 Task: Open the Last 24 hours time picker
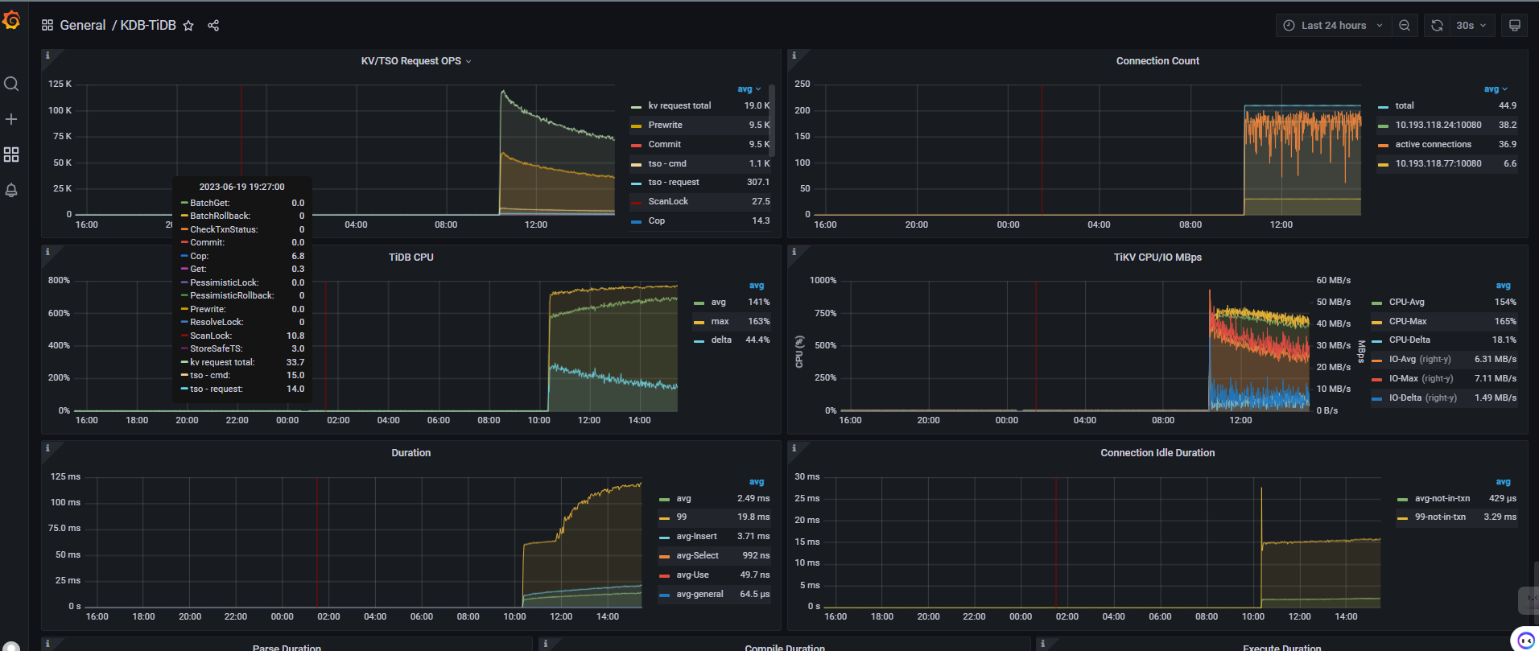pos(1333,26)
